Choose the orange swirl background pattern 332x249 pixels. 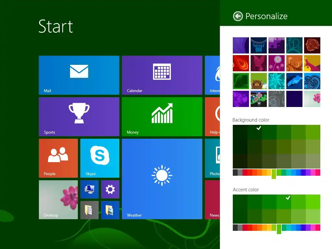coord(294,63)
